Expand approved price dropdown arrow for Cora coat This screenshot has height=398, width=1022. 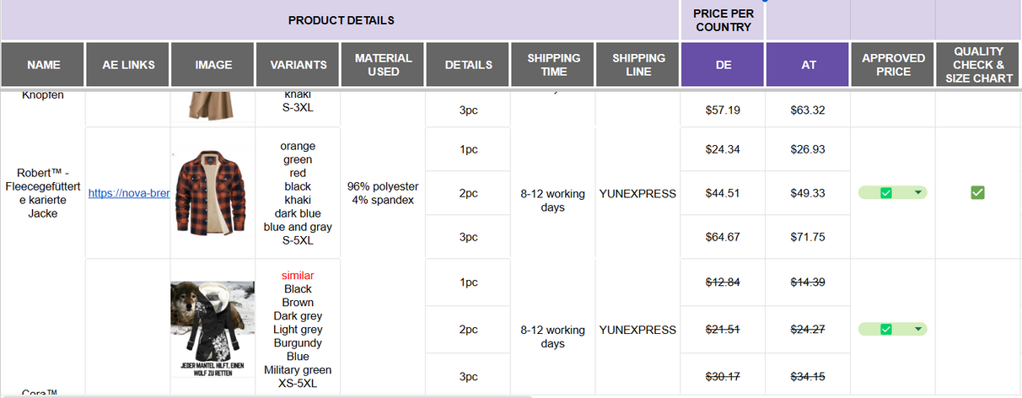917,329
